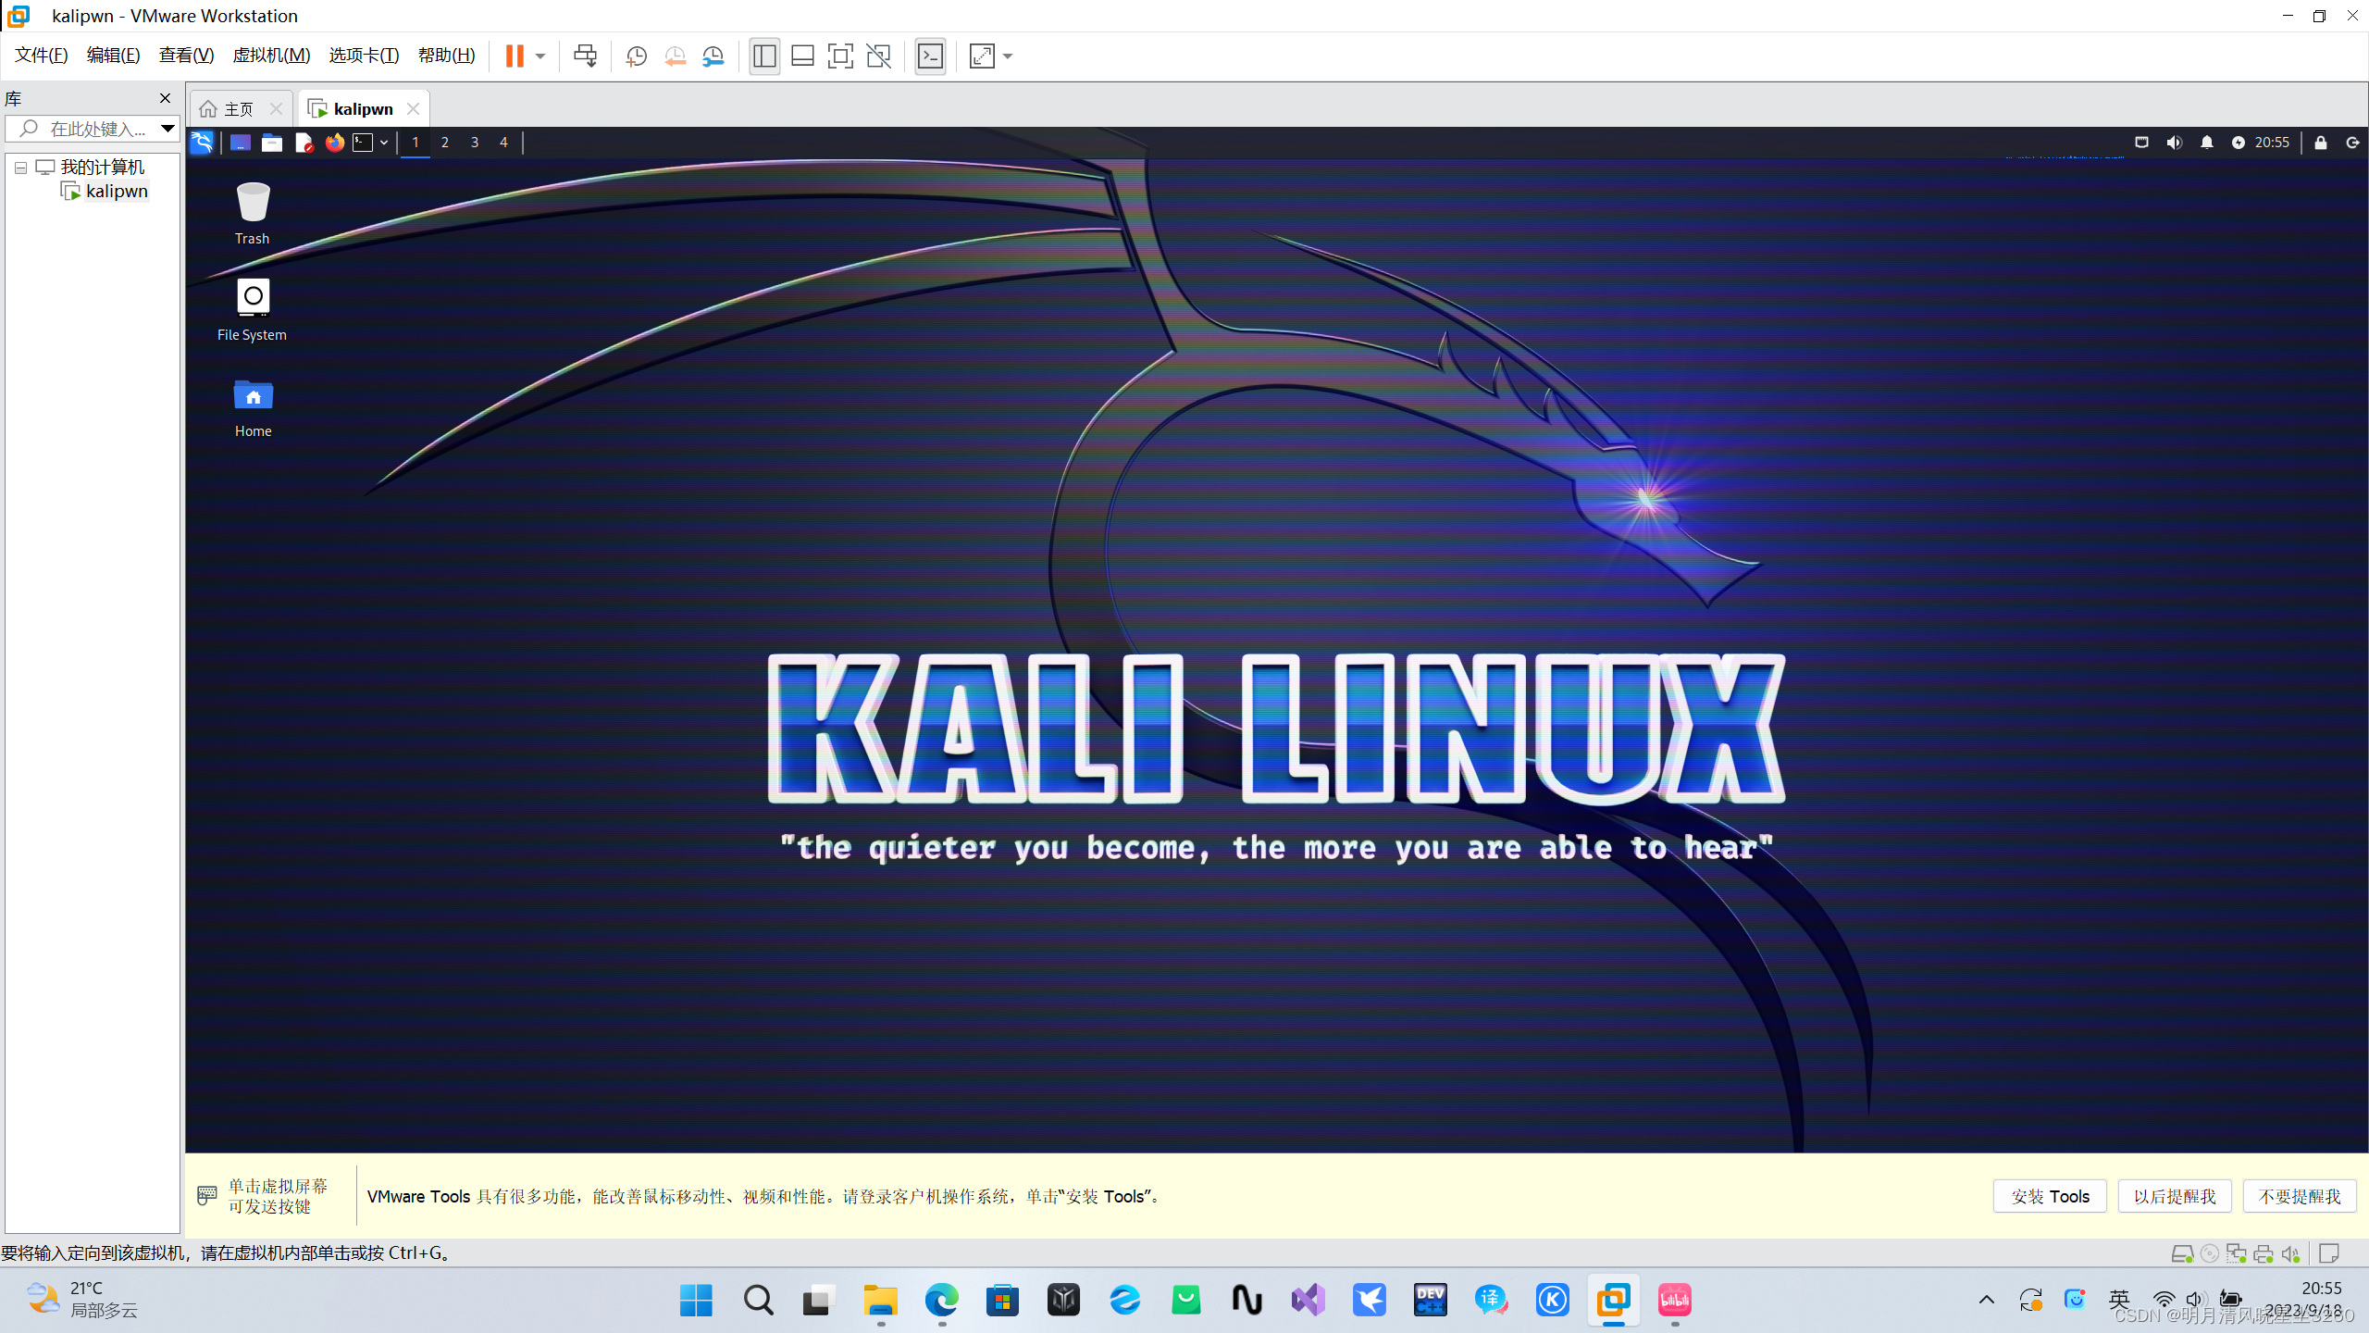
Task: Open Microsoft Edge from the taskbar
Action: click(941, 1300)
